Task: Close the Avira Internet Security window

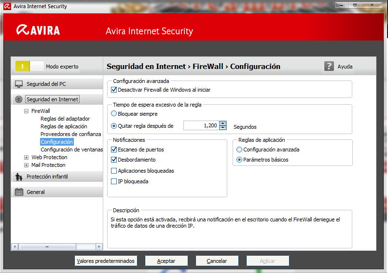Action: pos(372,5)
